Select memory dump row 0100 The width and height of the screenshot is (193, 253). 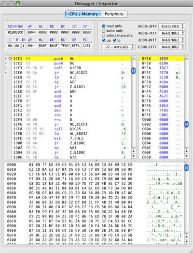coord(94,240)
